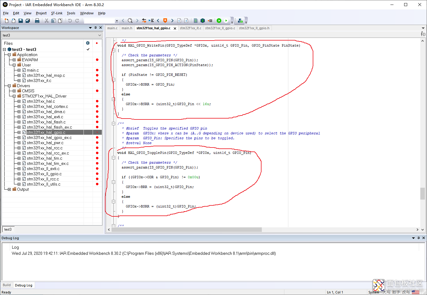The height and width of the screenshot is (295, 427).
Task: Expand the EWARM folder
Action: tap(14, 60)
